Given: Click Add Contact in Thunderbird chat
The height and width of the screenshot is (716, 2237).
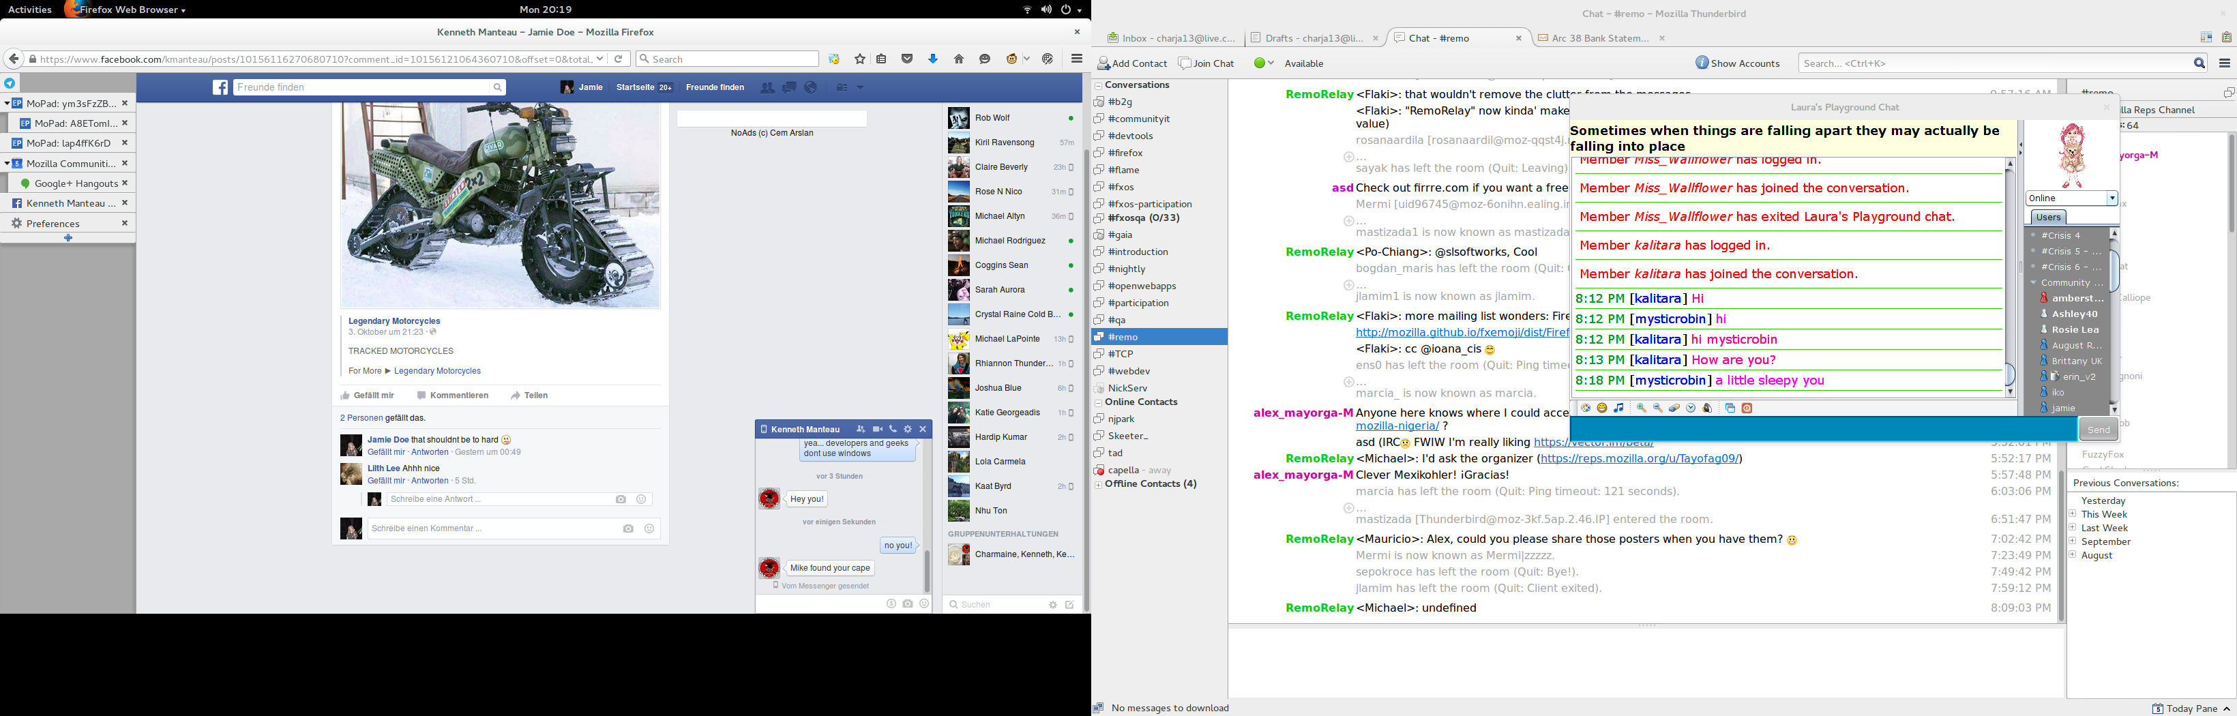Looking at the screenshot, I should pos(1132,63).
